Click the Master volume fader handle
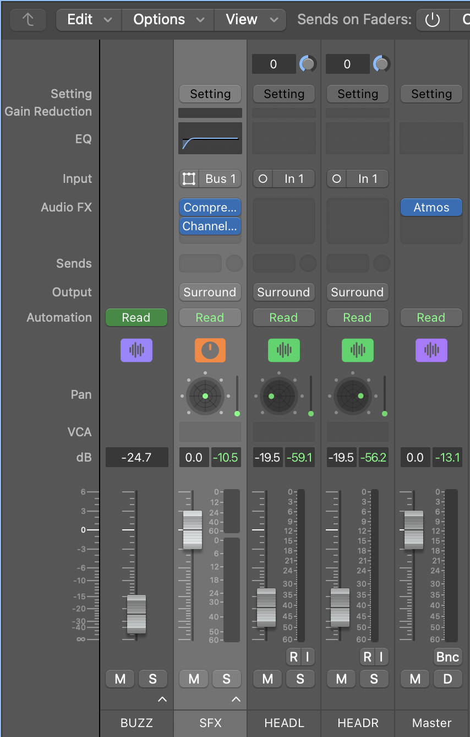This screenshot has width=470, height=737. click(x=414, y=530)
